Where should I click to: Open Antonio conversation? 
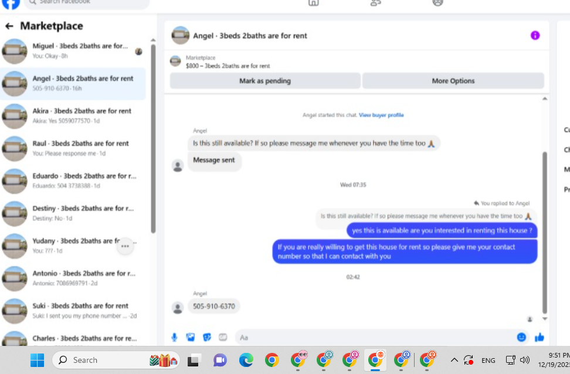73,278
